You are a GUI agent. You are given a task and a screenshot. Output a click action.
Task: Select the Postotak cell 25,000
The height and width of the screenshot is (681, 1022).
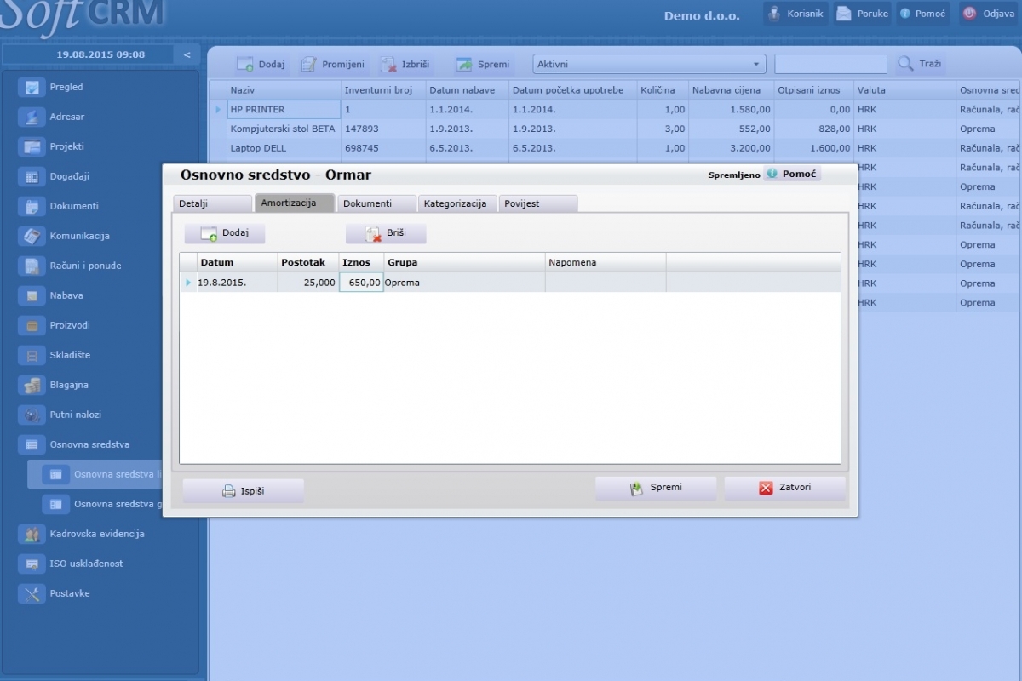coord(307,283)
